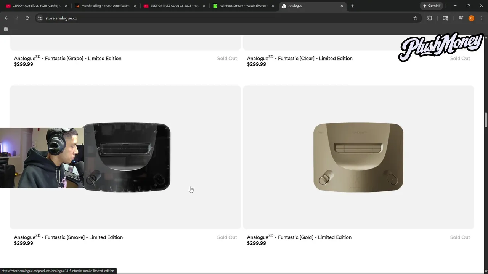The height and width of the screenshot is (274, 488).
Task: Bookmark this page with the star icon
Action: point(415,18)
